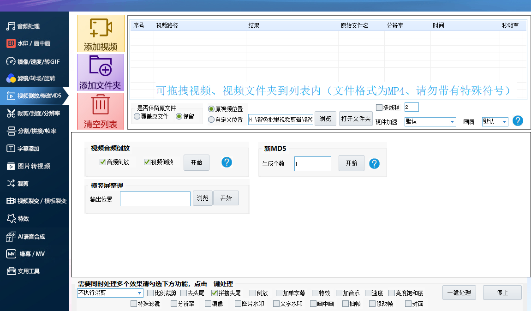Open 特效 effects in the sidebar
Screen dimensions: 531x311
coord(23,219)
